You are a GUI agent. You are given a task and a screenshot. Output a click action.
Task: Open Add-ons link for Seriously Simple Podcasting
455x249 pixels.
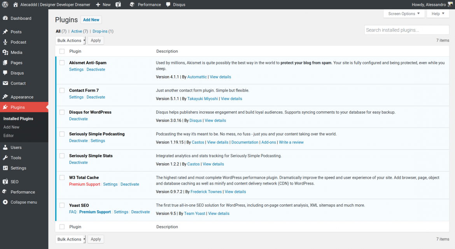269,142
